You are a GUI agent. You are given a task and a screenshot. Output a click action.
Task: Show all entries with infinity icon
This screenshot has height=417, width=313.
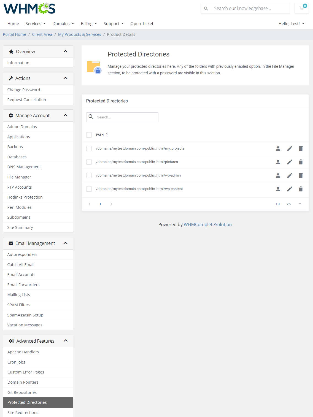[x=299, y=204]
